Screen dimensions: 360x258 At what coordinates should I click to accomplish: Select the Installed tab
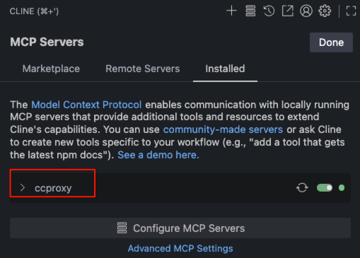[225, 69]
